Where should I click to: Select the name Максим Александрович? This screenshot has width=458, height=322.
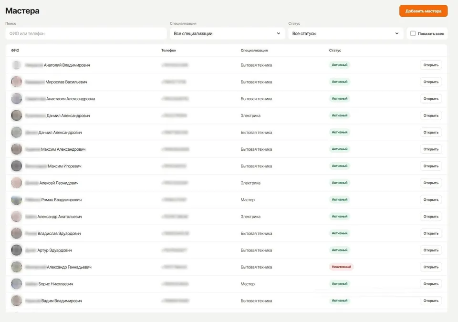pos(63,149)
